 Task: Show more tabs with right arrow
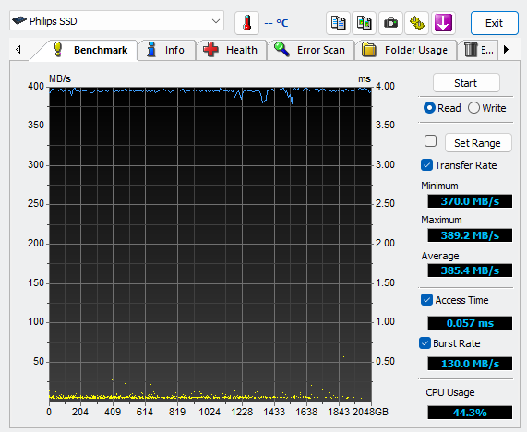coord(506,50)
